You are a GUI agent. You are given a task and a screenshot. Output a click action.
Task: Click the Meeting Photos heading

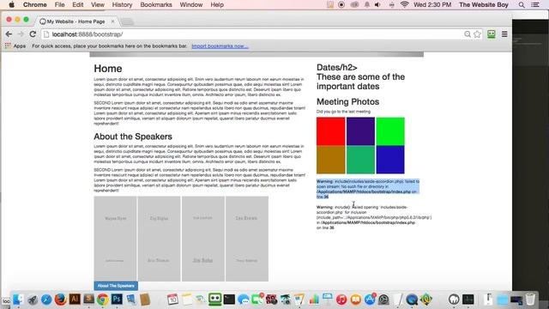tap(347, 101)
